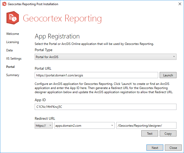Image resolution: width=184 pixels, height=153 pixels.
Task: Click the window title 'Geocortex Reporting Post Installation'
Action: click(x=33, y=4)
